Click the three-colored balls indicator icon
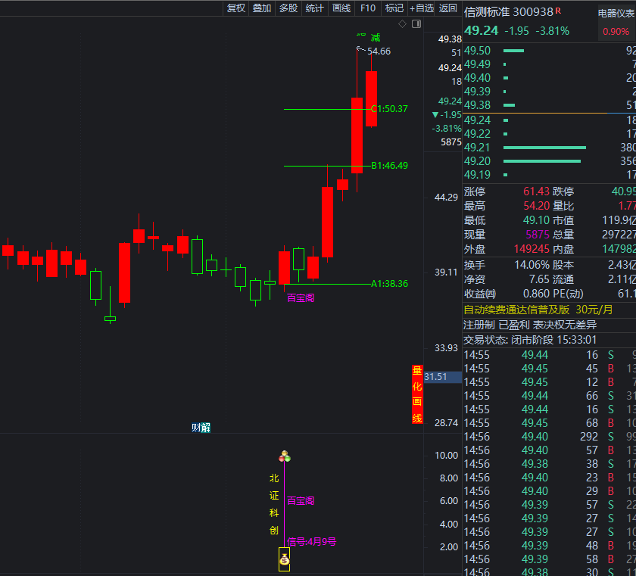Screen dimensions: 636x576 [285, 456]
